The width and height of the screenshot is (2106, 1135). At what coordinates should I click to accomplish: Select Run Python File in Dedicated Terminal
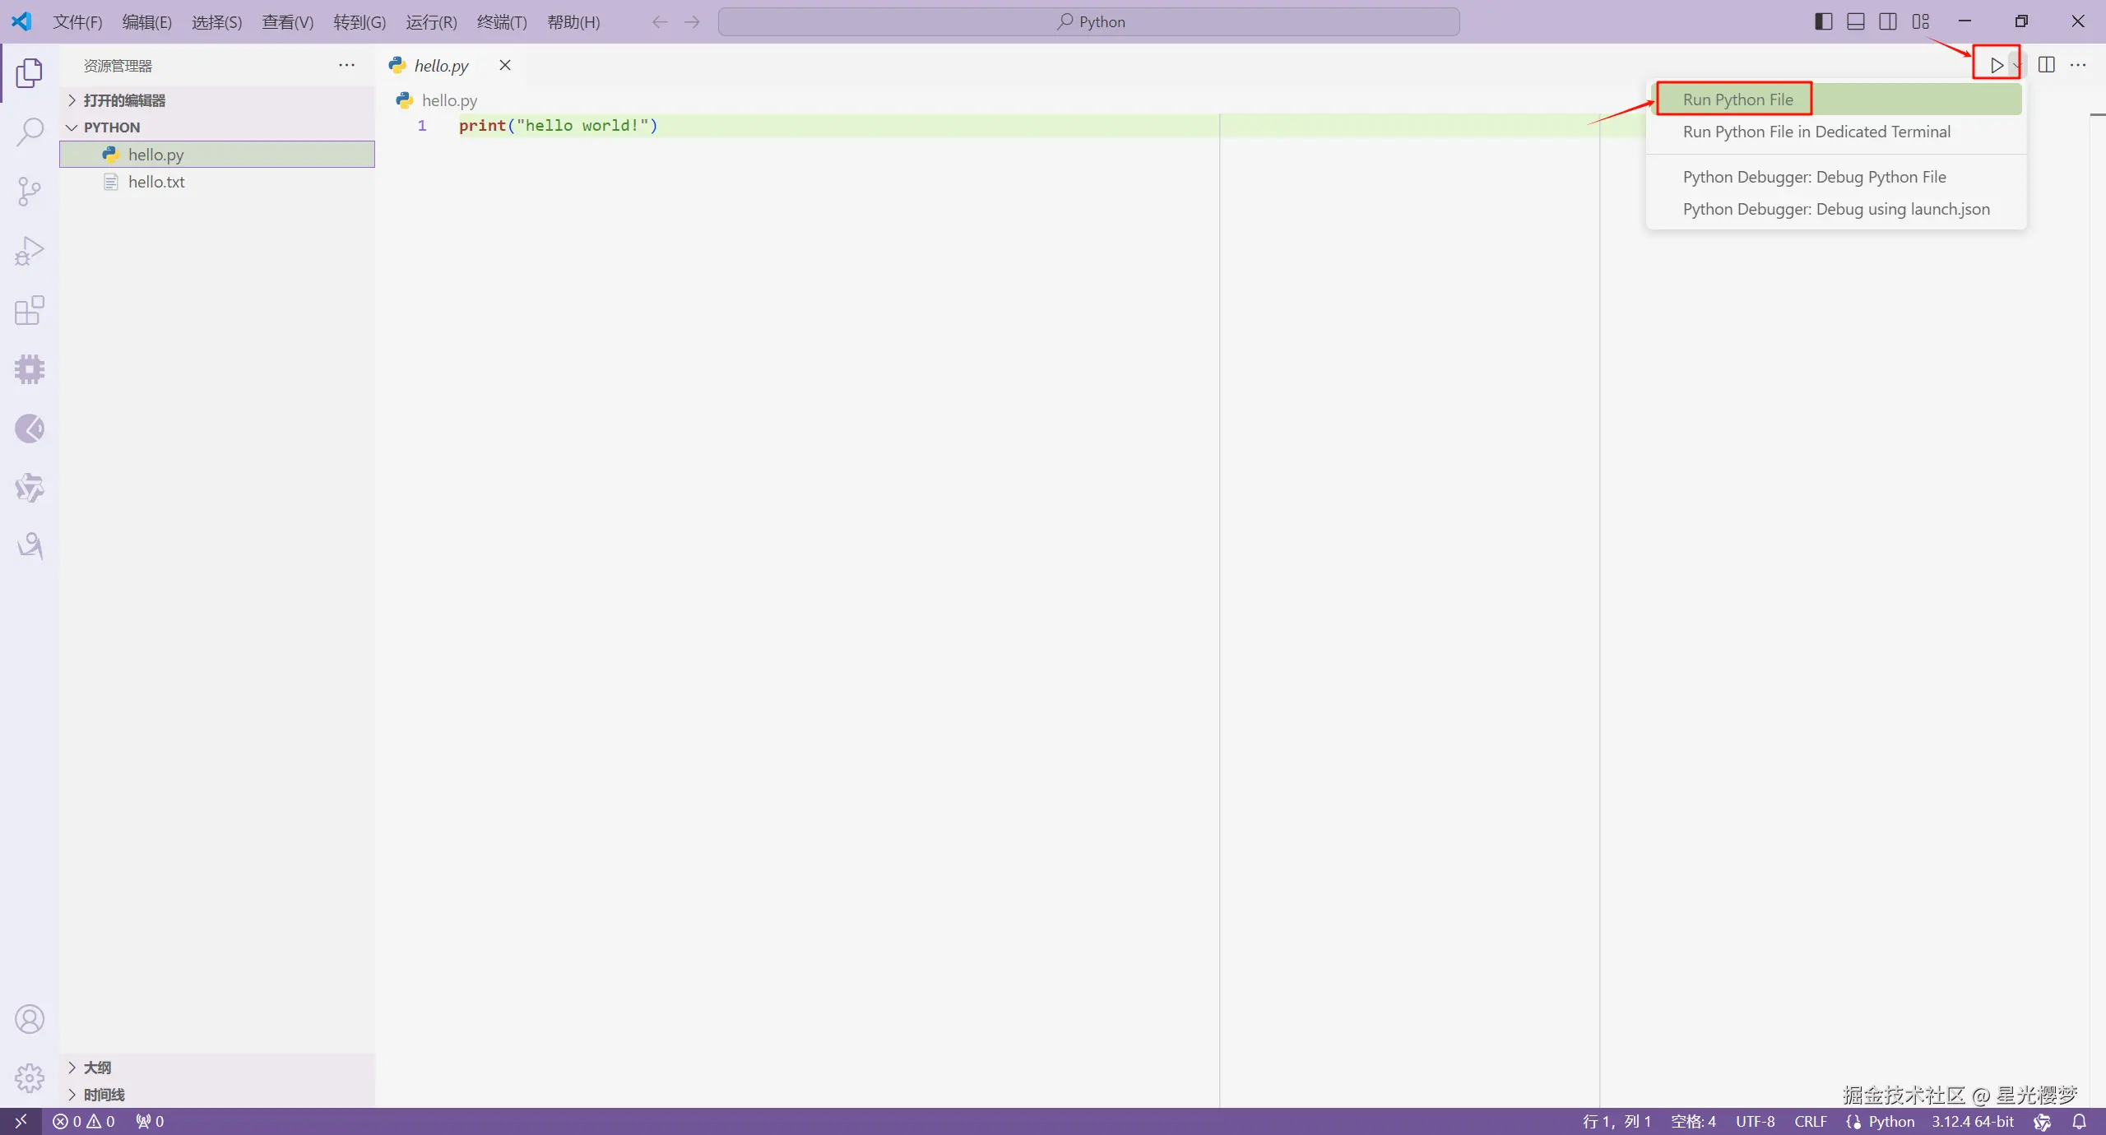click(x=1816, y=132)
